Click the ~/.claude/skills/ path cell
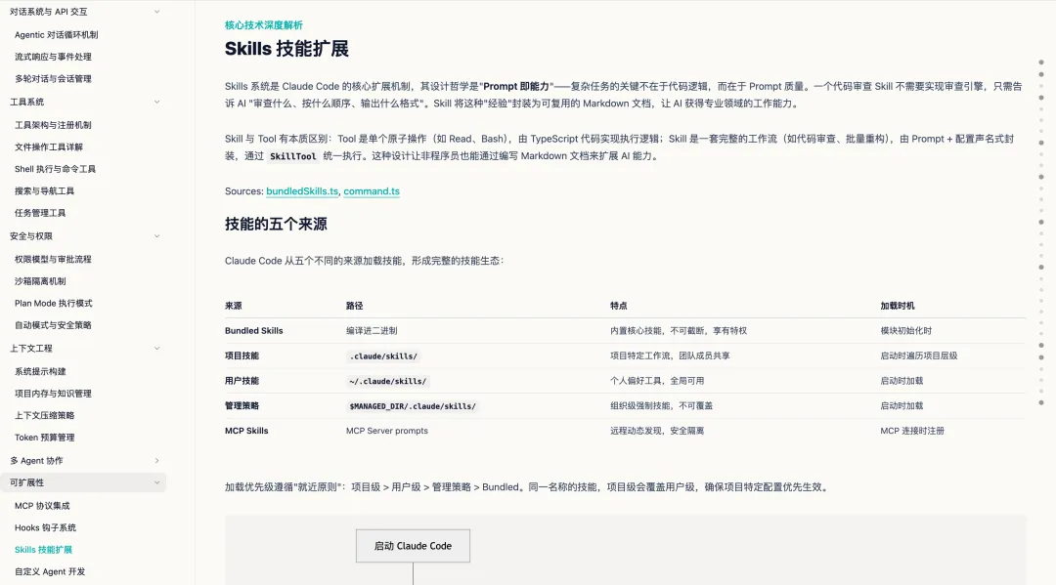The height and width of the screenshot is (585, 1056). click(x=387, y=381)
